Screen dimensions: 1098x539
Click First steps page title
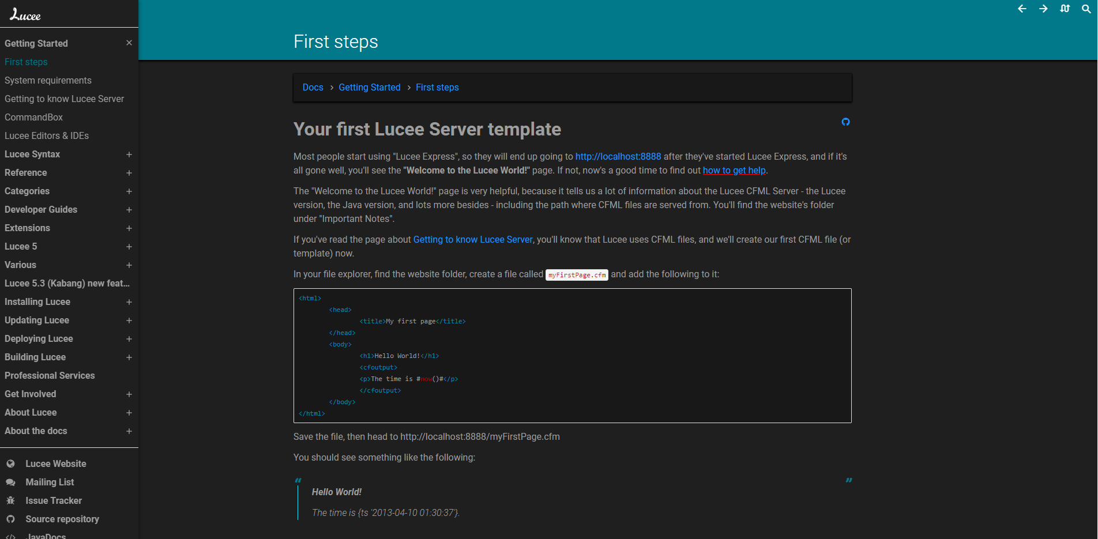336,42
